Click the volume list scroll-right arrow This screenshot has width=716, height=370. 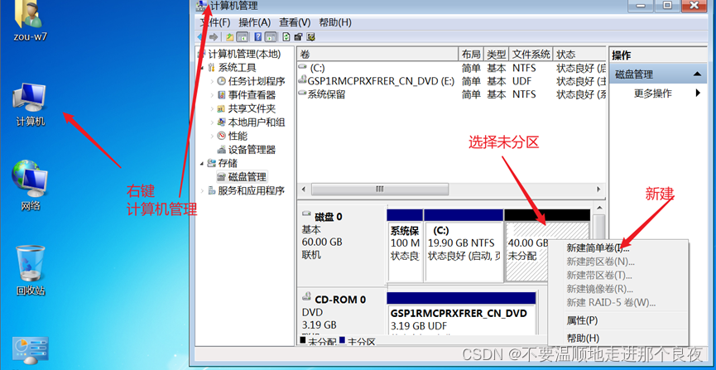click(x=598, y=189)
